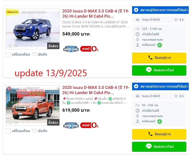Click blue used car association banner, second listing
Image resolution: width=192 pixels, height=164 pixels.
[160, 86]
